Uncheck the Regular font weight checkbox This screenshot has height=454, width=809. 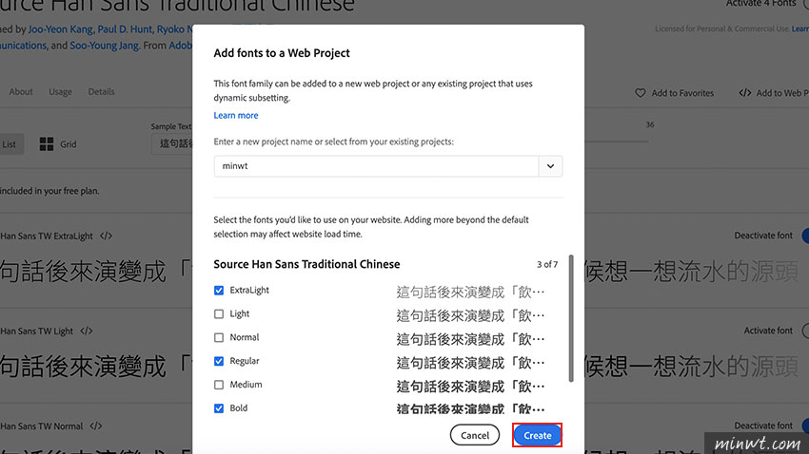tap(219, 361)
